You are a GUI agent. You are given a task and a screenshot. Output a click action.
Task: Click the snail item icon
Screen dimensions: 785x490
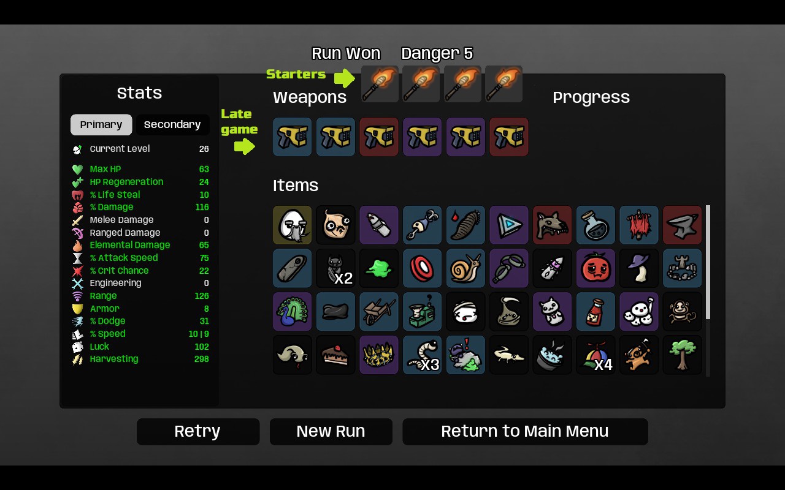(x=465, y=268)
